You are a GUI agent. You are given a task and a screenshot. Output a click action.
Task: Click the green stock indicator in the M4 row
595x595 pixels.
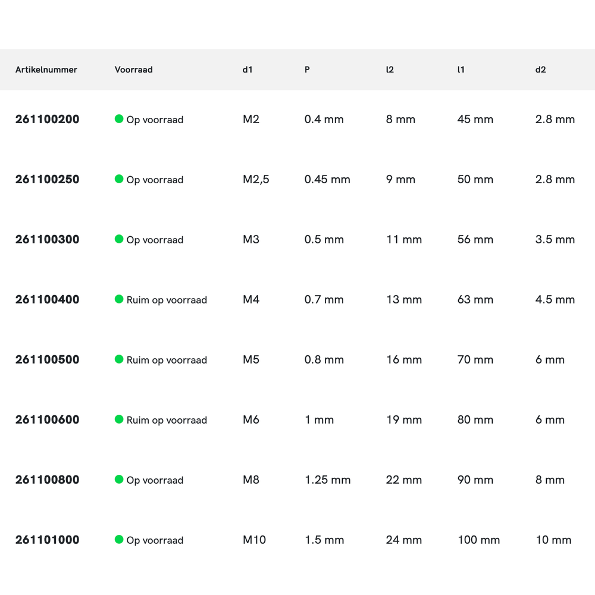point(119,299)
